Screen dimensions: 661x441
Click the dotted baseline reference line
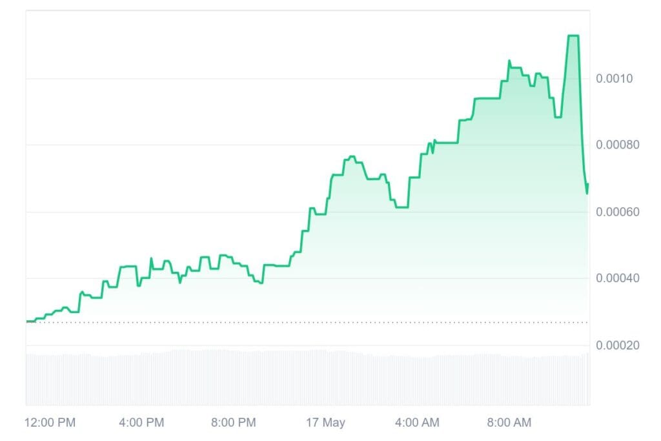pyautogui.click(x=308, y=323)
